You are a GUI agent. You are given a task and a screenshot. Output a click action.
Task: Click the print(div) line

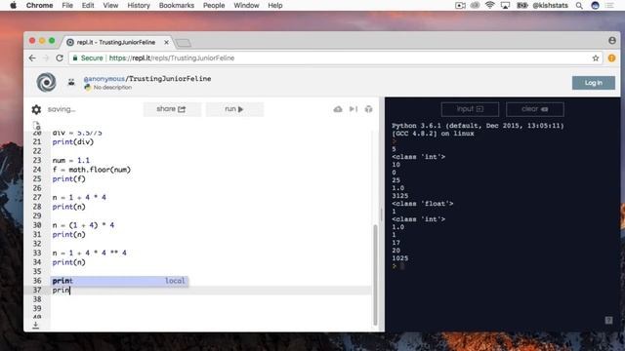[x=73, y=141]
